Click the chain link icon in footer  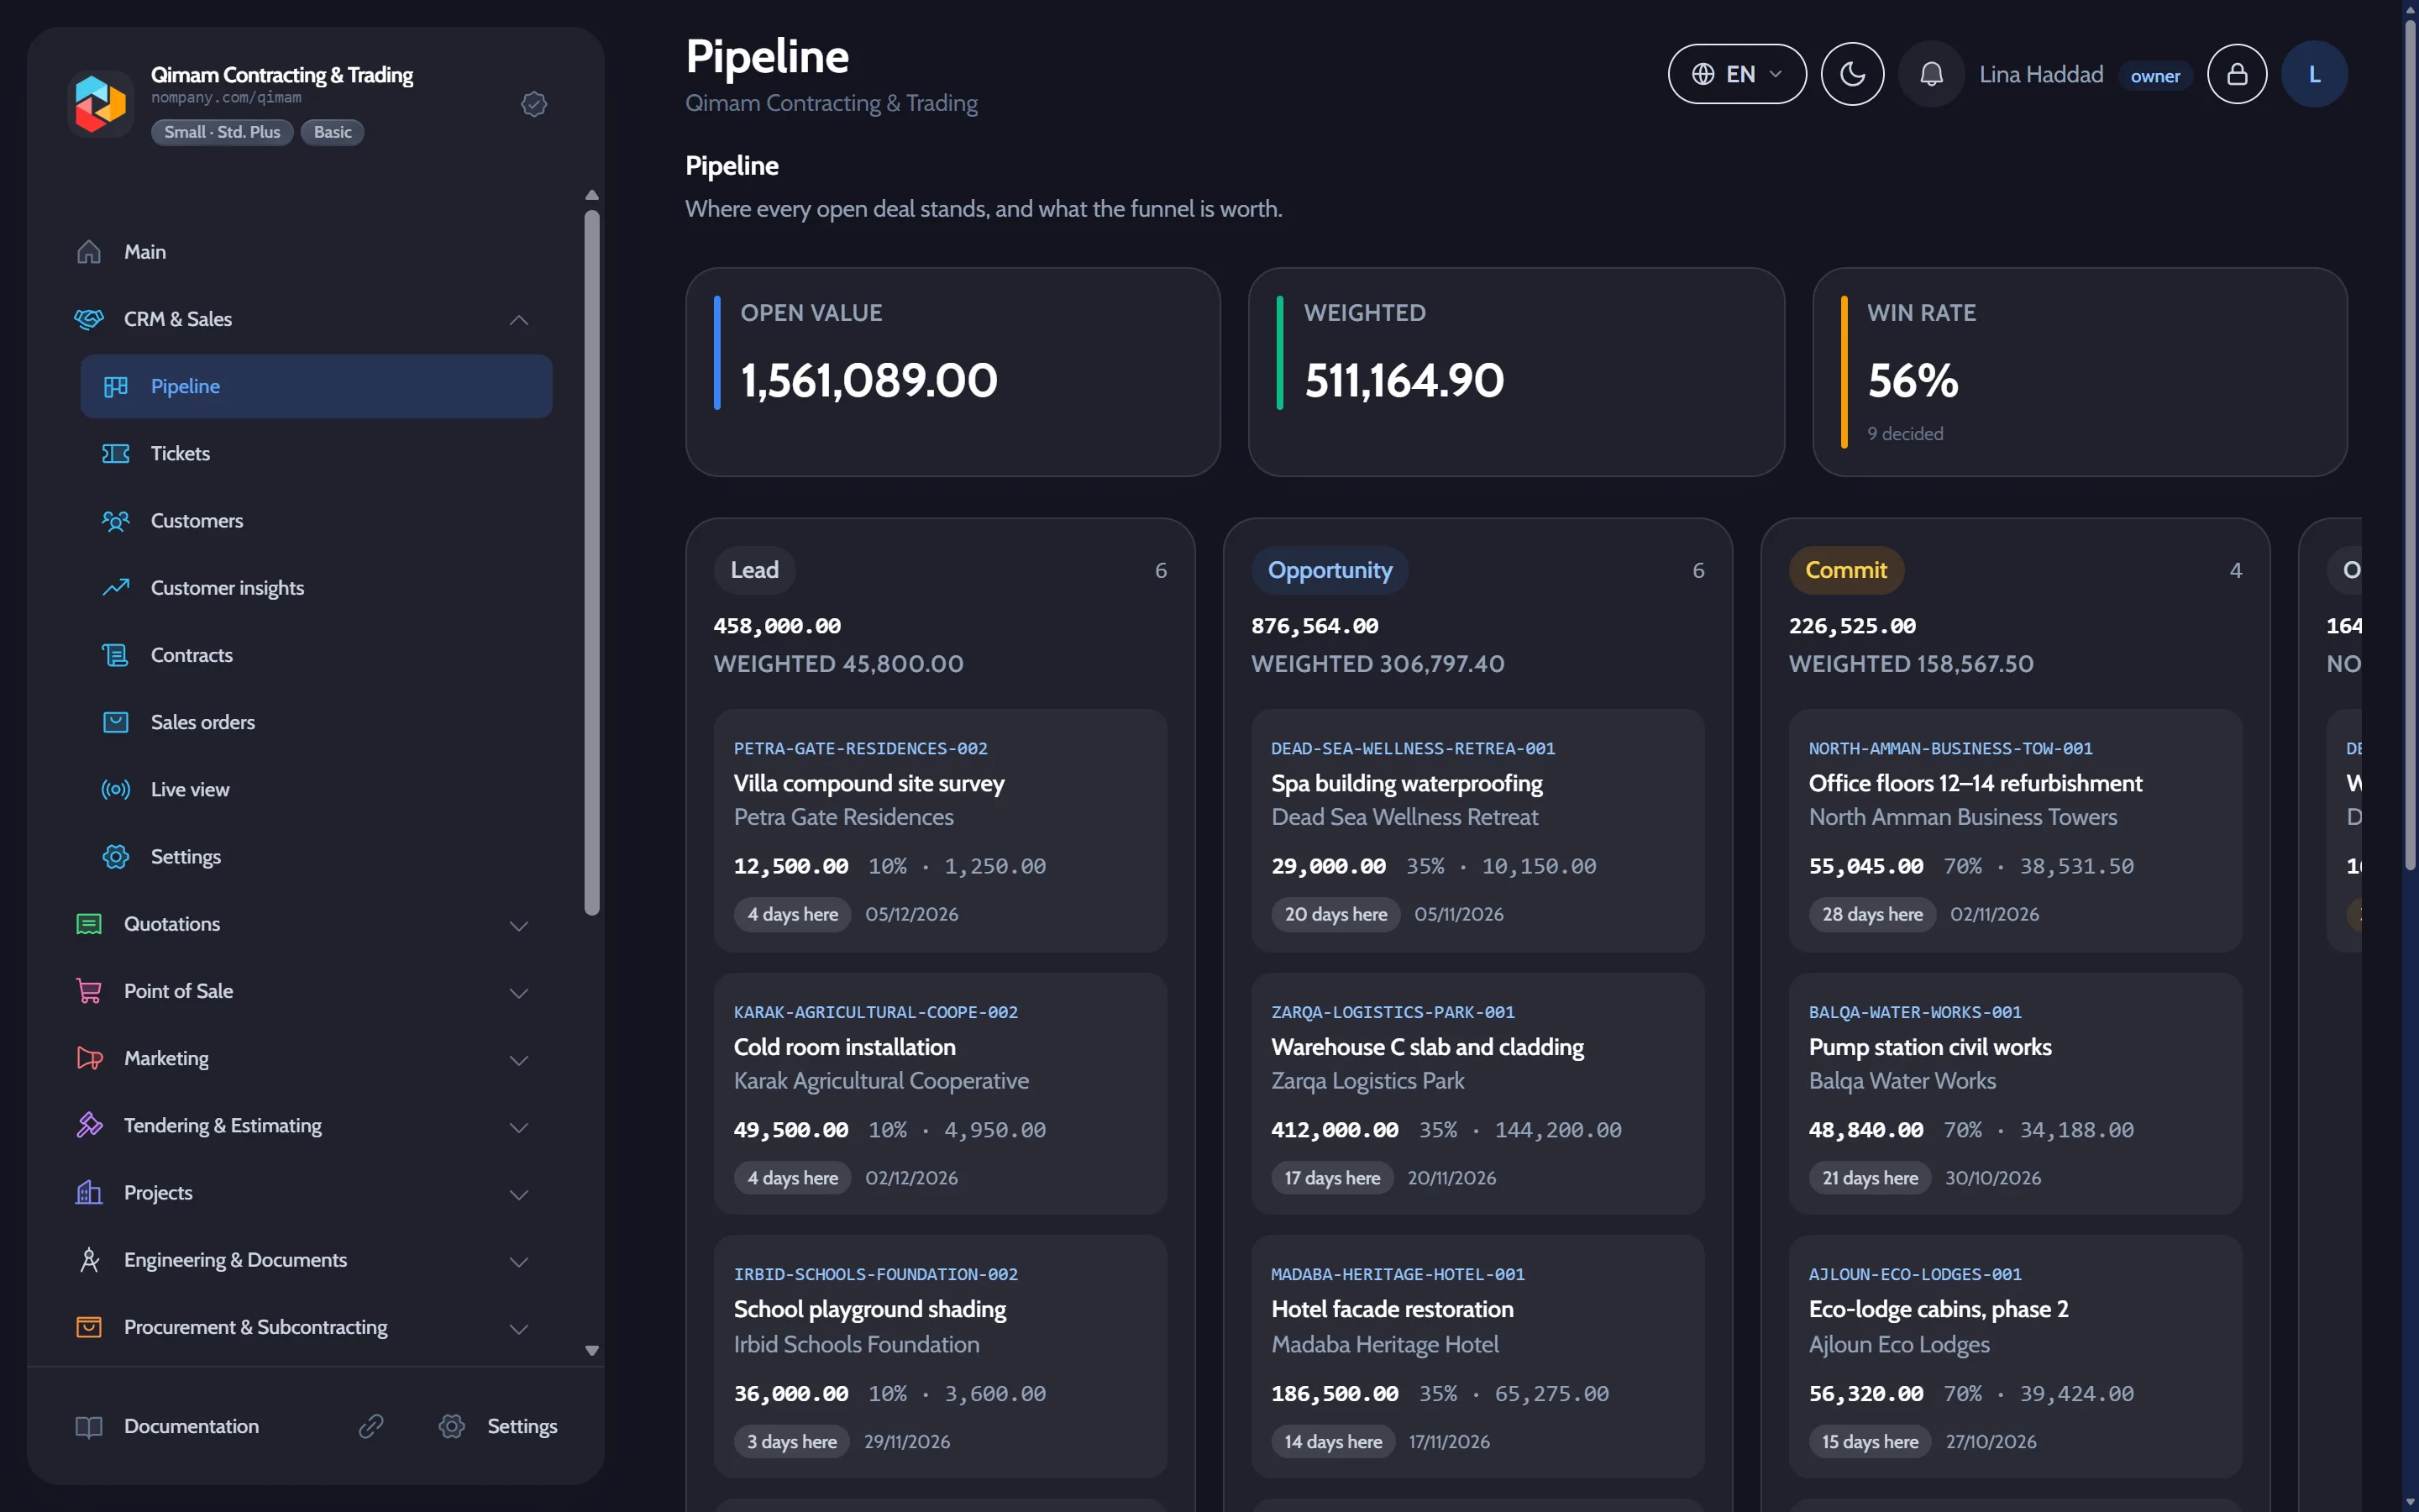click(371, 1427)
